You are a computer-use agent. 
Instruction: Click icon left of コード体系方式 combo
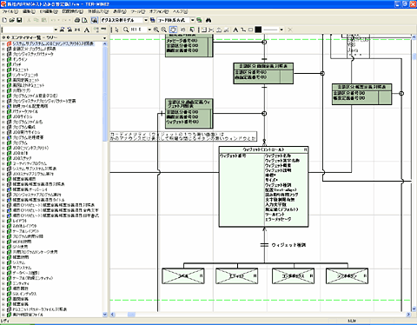click(153, 20)
